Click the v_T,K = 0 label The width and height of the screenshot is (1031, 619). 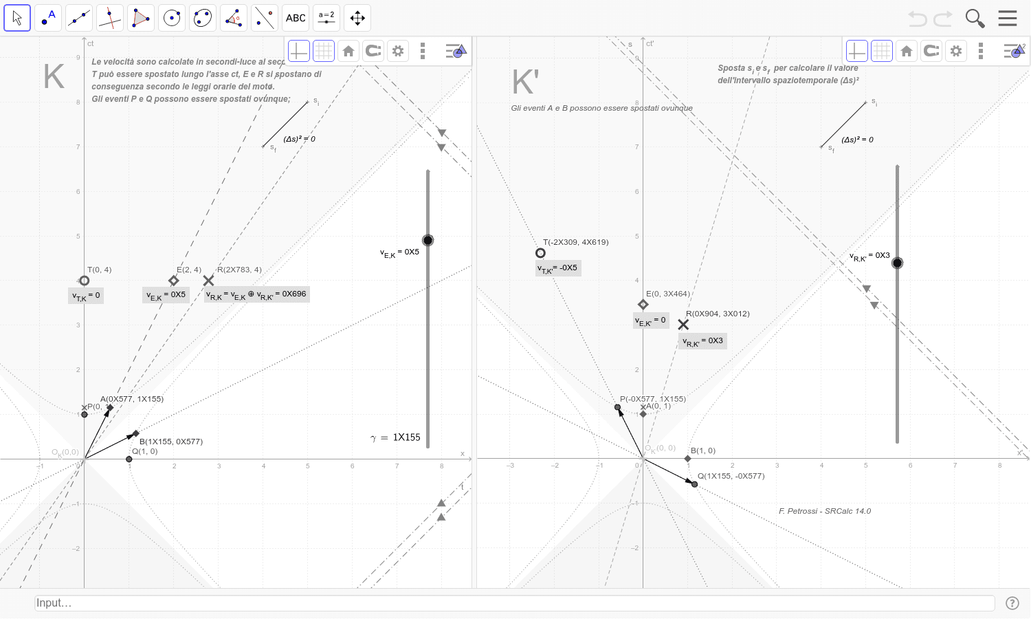(86, 296)
